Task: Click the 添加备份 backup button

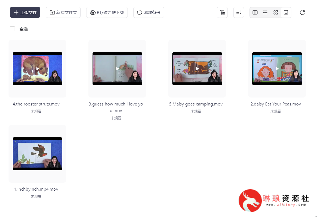Action: pyautogui.click(x=149, y=13)
